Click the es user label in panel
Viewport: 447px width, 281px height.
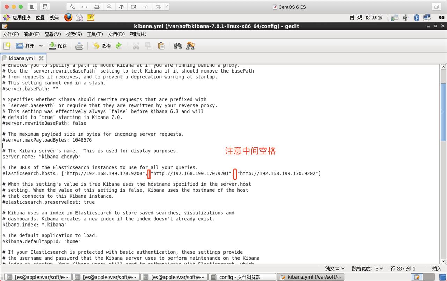click(x=441, y=17)
